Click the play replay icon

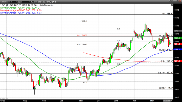click(43, 2)
